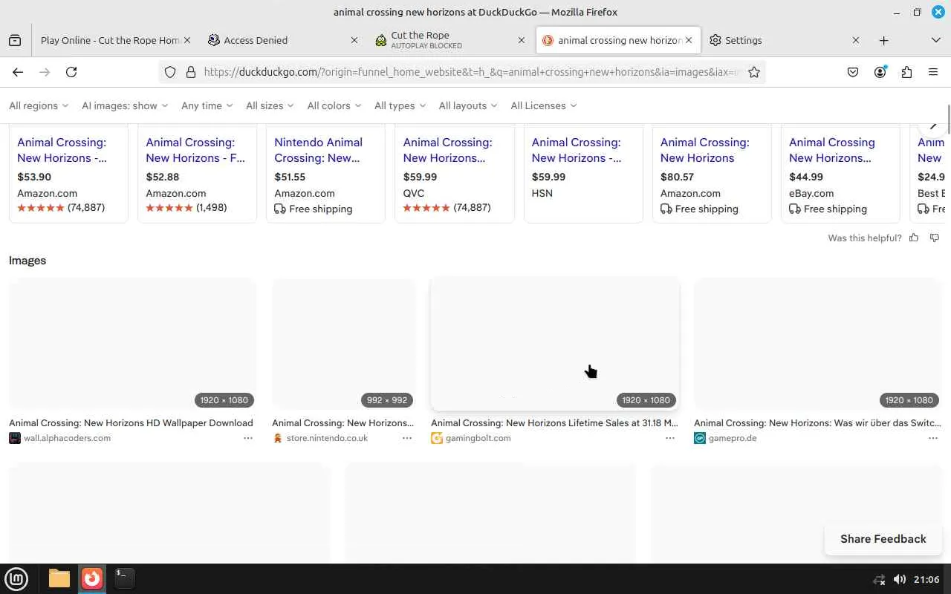Switch to the Access Denied tab

tap(282, 40)
